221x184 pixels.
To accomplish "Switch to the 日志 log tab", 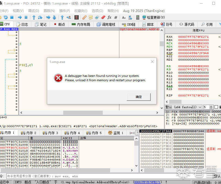I will (22, 24).
